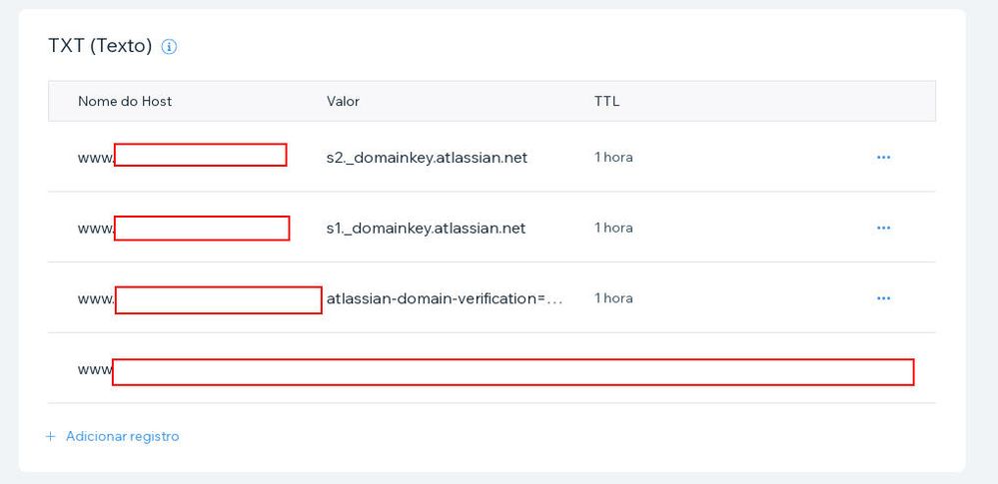Open more options for s2._domainkey record

[x=883, y=157]
